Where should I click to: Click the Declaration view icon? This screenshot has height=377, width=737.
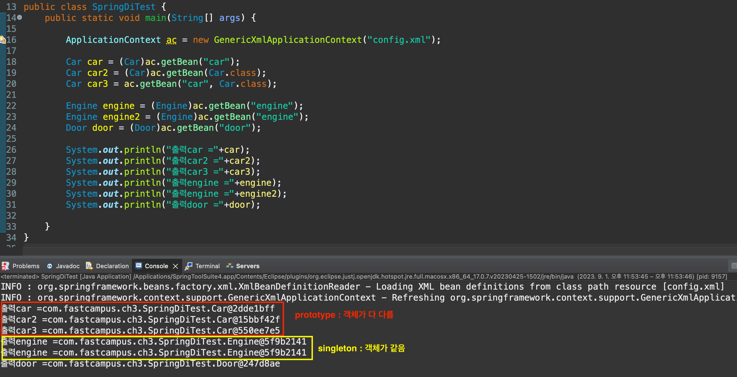(x=89, y=266)
